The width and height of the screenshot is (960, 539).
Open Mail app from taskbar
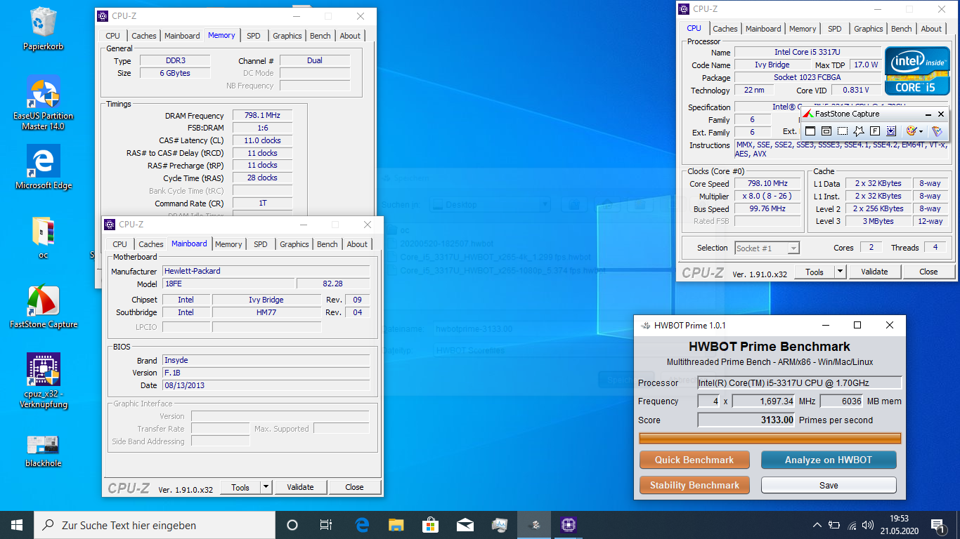coord(465,525)
